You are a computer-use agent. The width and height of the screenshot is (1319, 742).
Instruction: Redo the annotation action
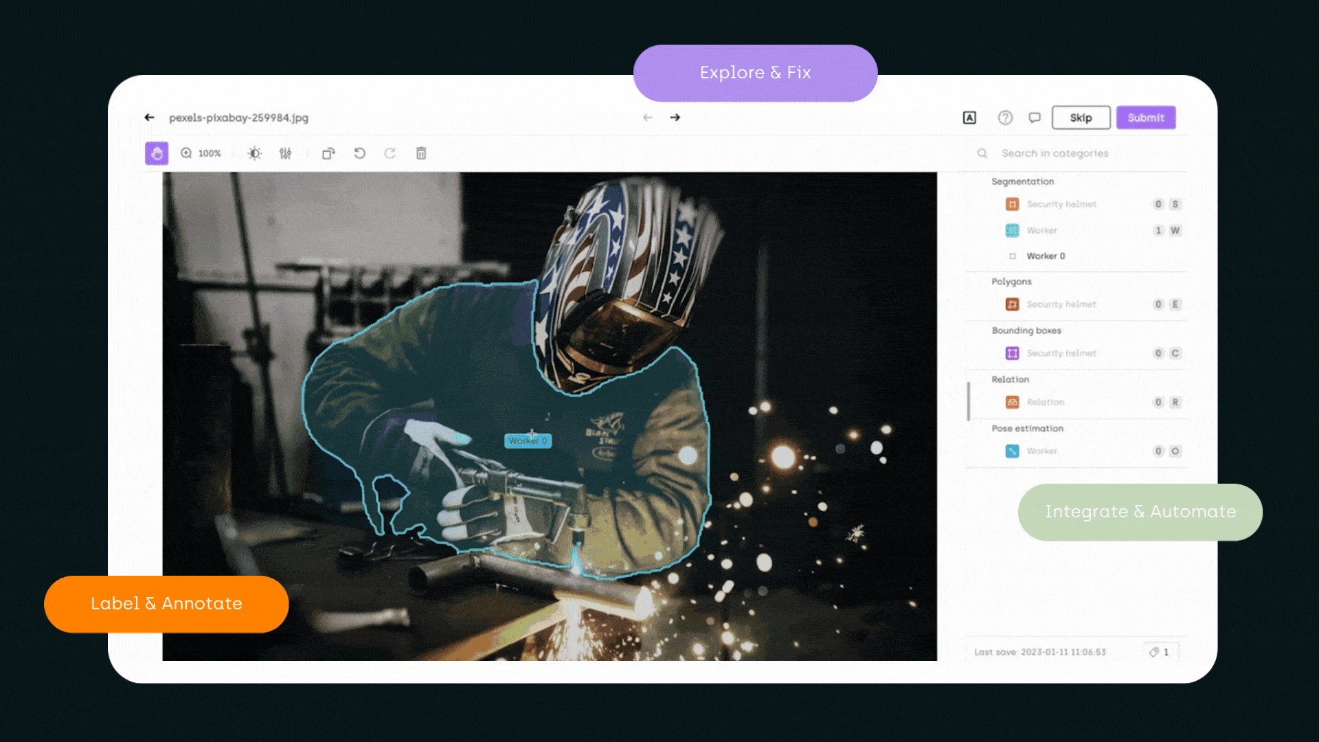click(x=390, y=153)
